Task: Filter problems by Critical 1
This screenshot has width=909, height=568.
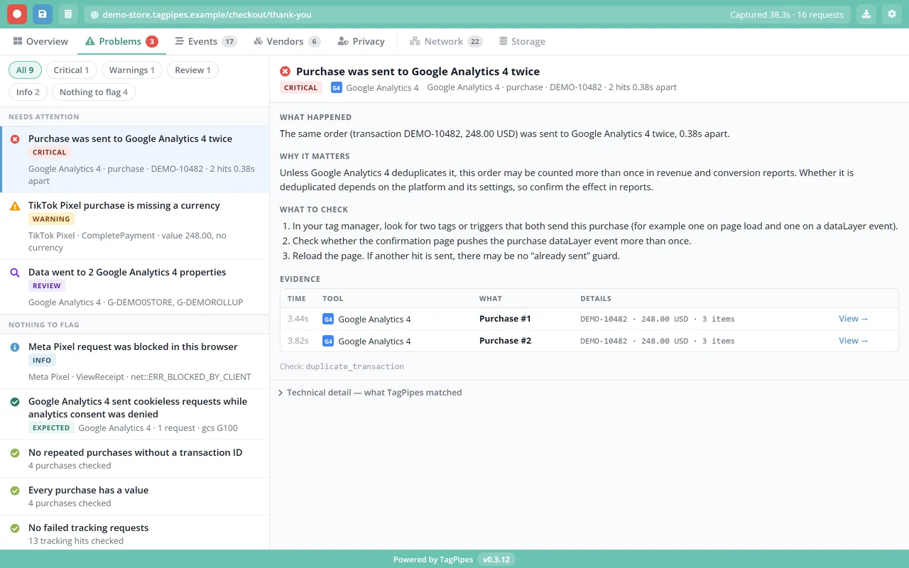Action: [71, 70]
